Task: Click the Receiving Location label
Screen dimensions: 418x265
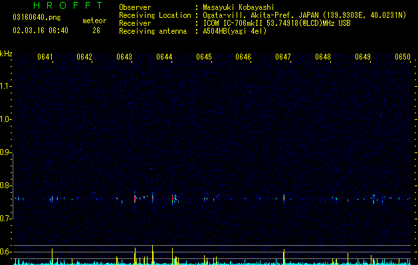Action: [155, 15]
